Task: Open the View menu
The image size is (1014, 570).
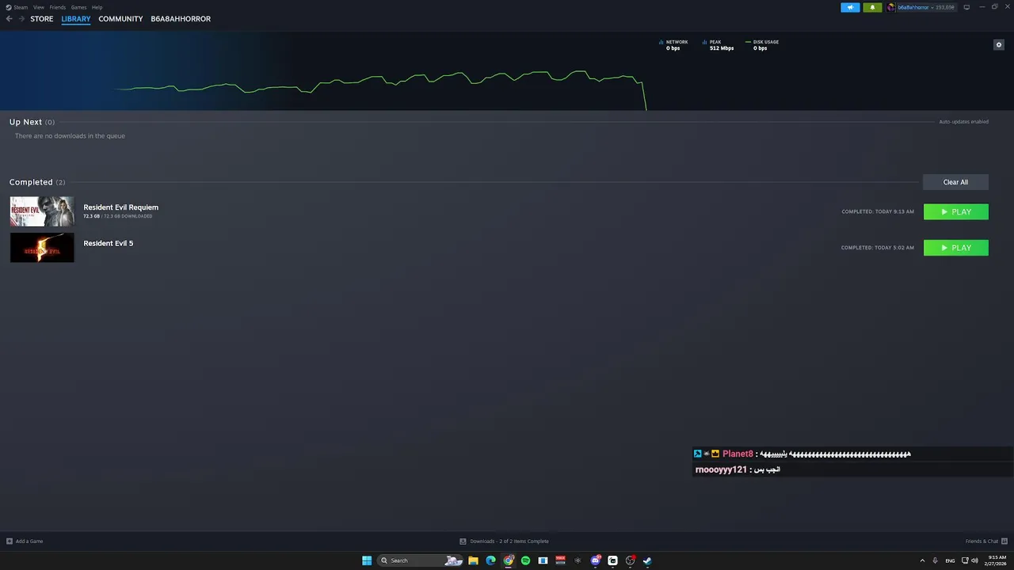Action: (x=38, y=7)
